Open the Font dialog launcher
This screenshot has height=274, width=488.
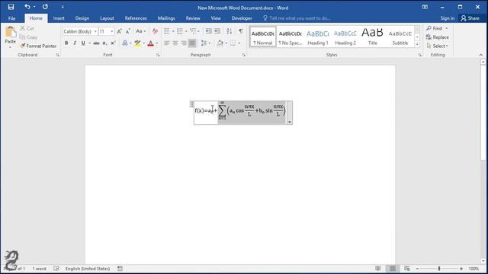click(158, 55)
